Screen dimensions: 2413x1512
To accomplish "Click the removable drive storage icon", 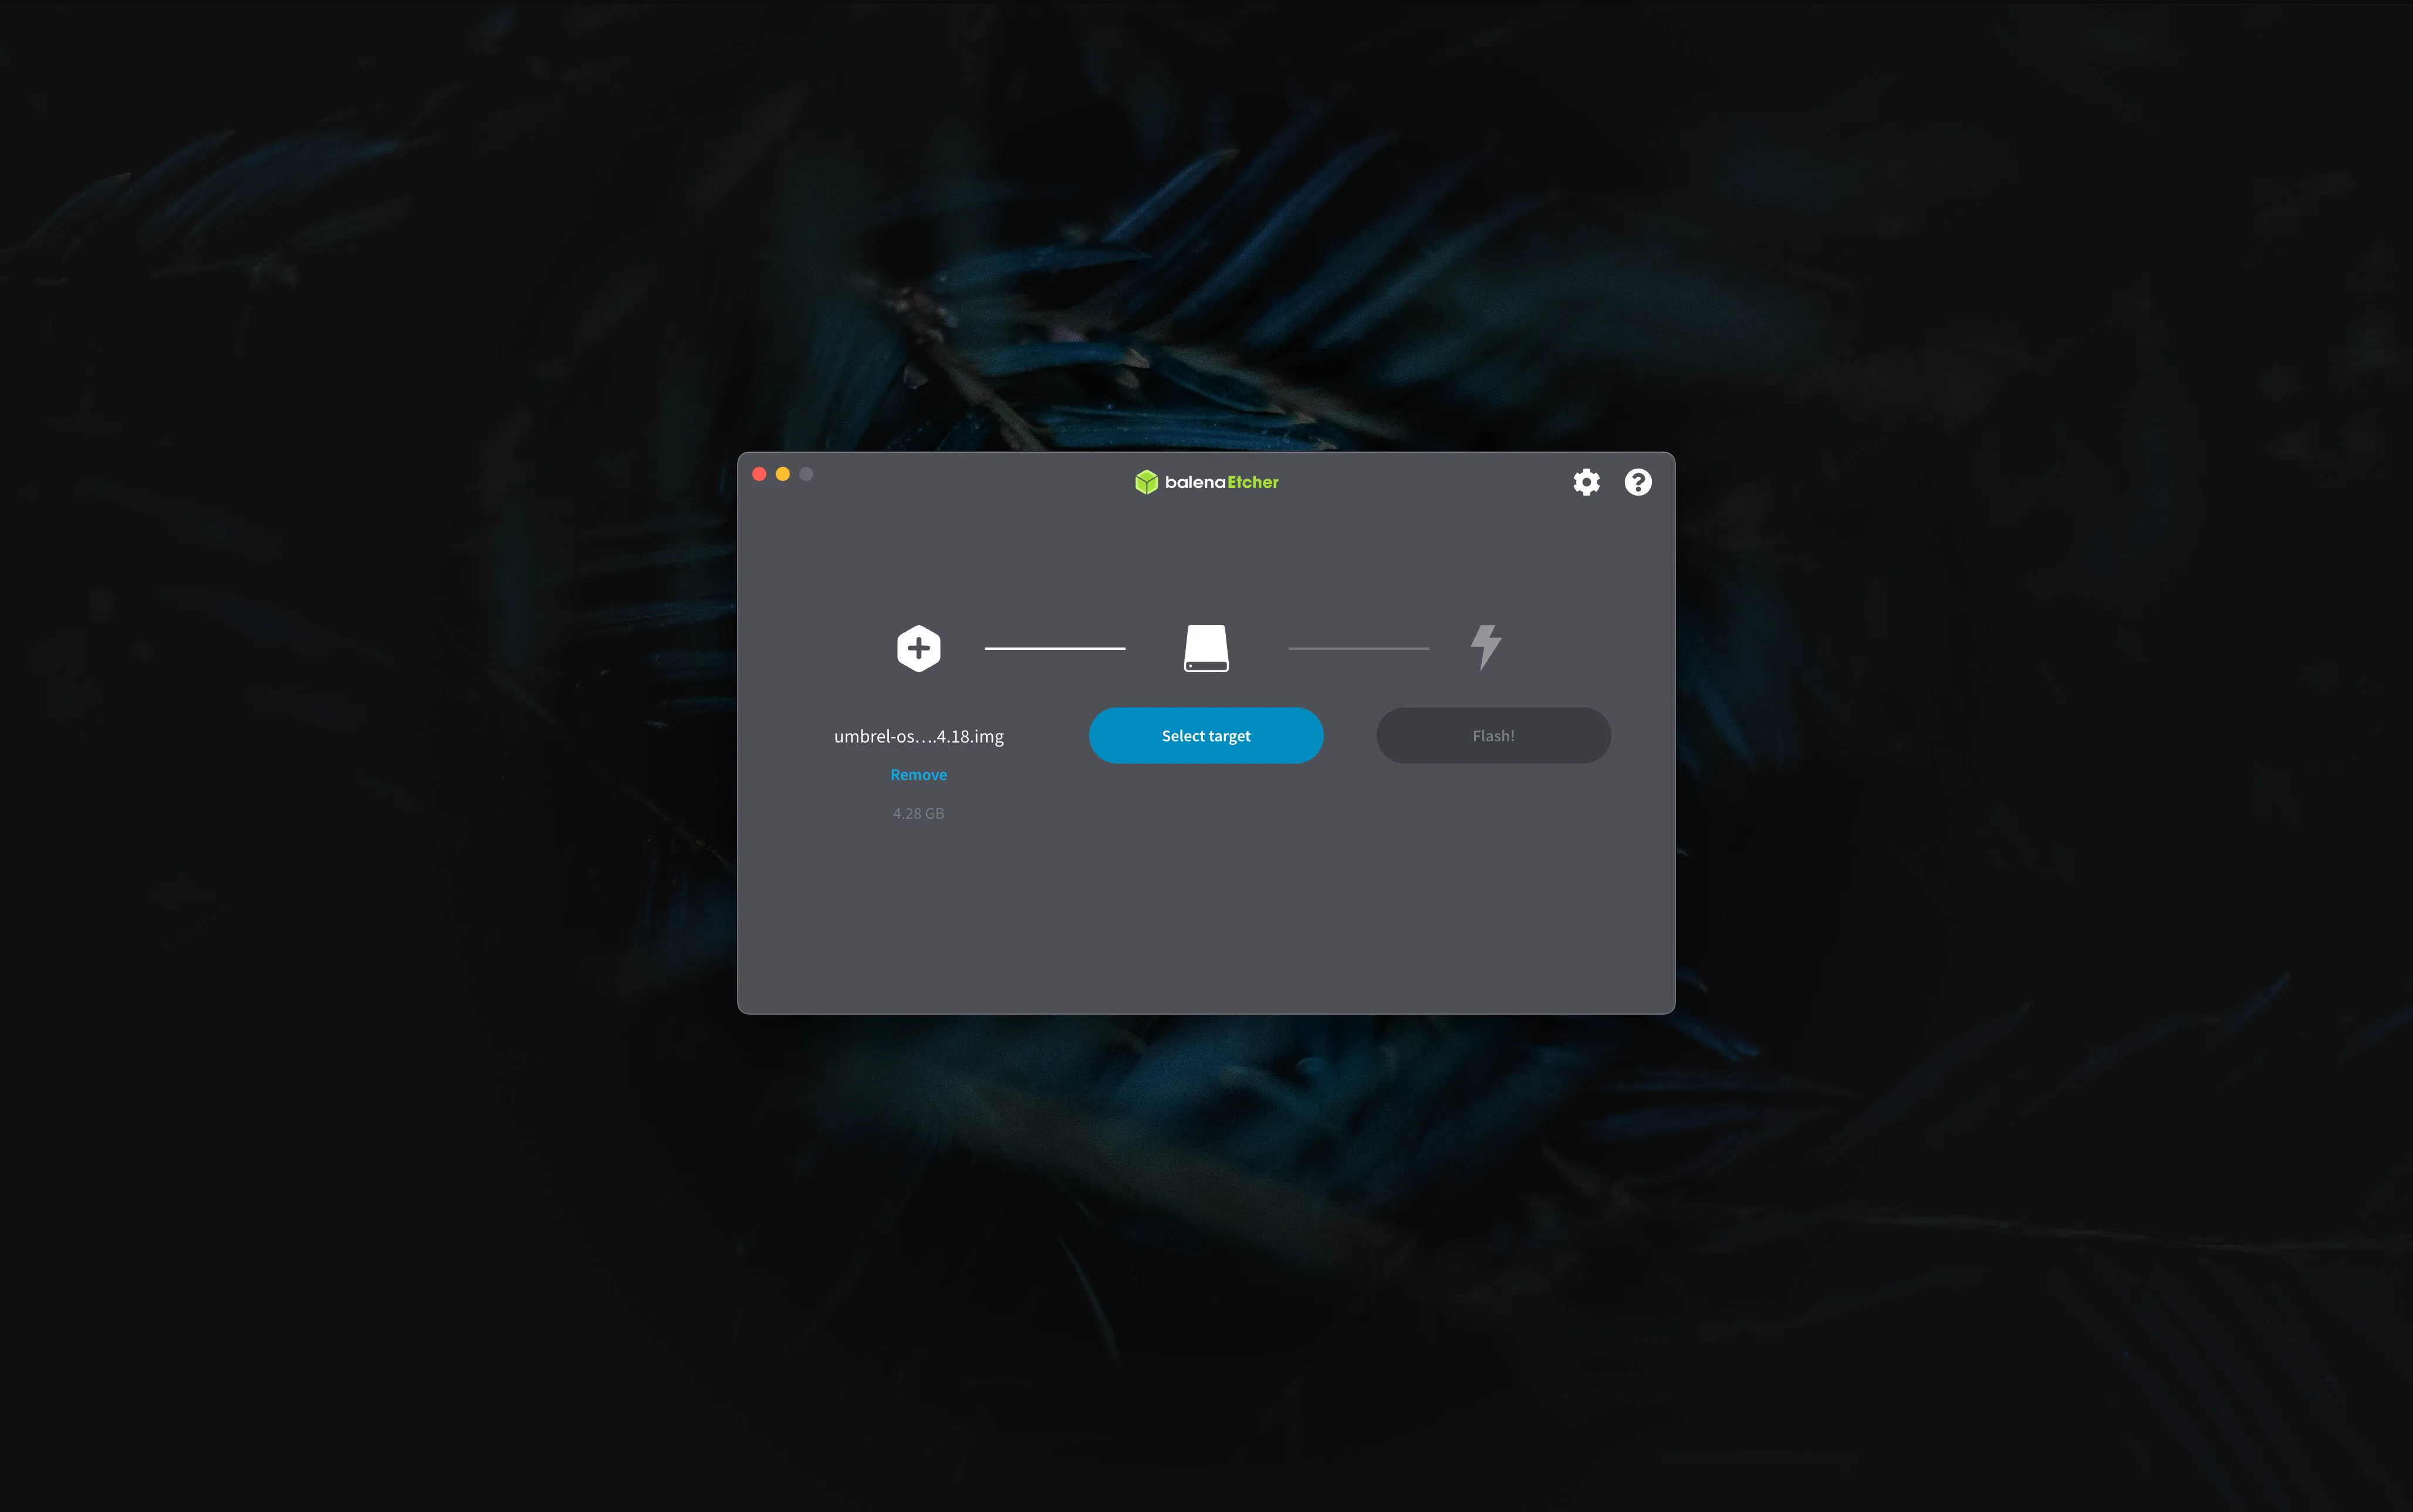I will 1206,646.
